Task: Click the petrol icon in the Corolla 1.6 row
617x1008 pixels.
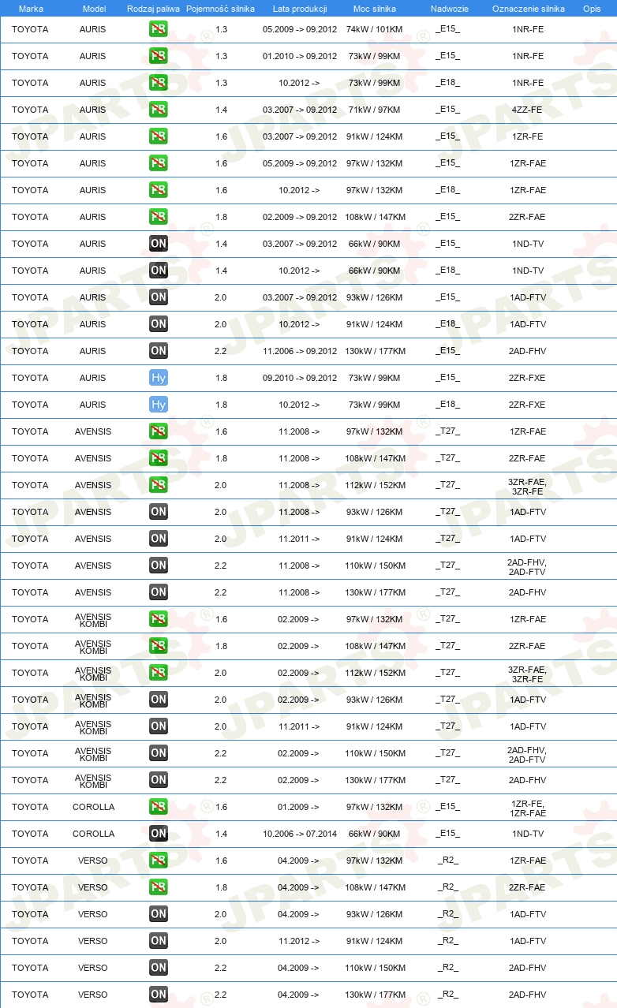Action: [159, 807]
